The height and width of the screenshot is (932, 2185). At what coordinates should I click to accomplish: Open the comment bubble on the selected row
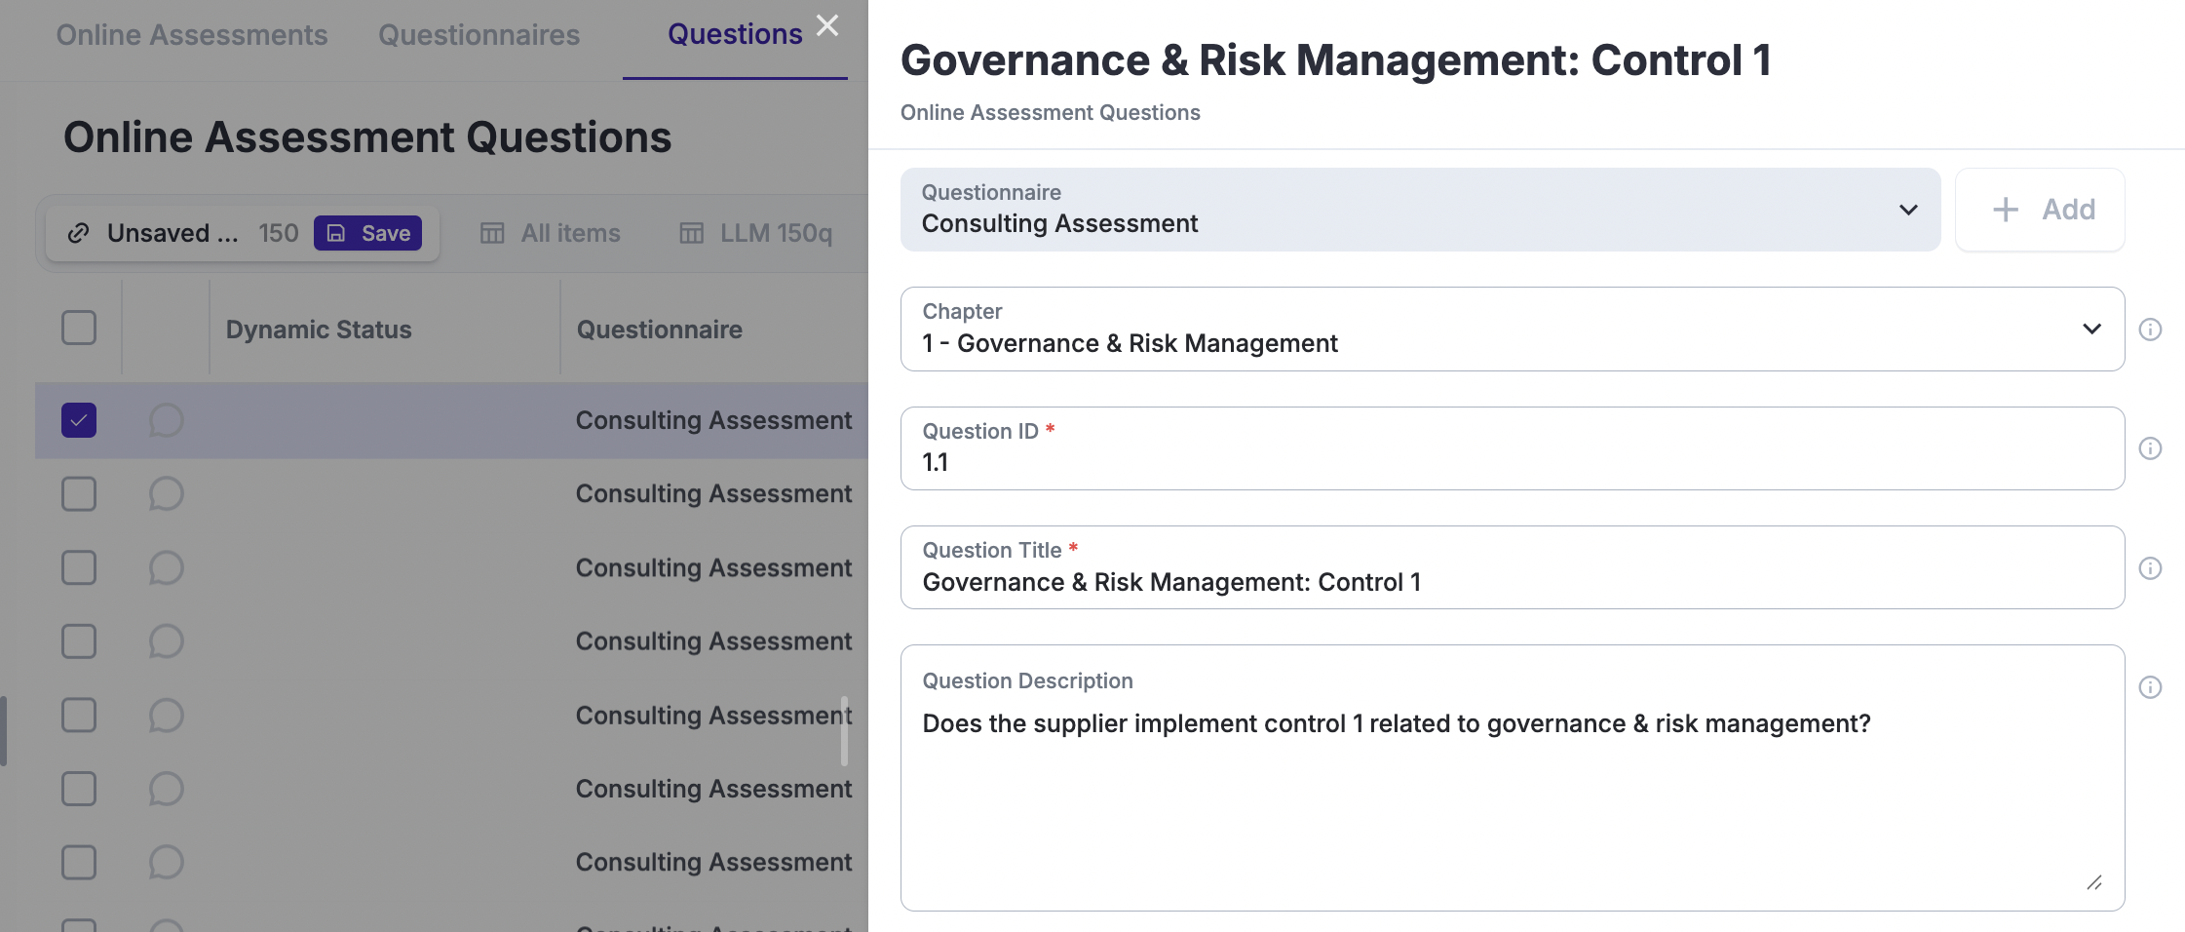click(166, 420)
